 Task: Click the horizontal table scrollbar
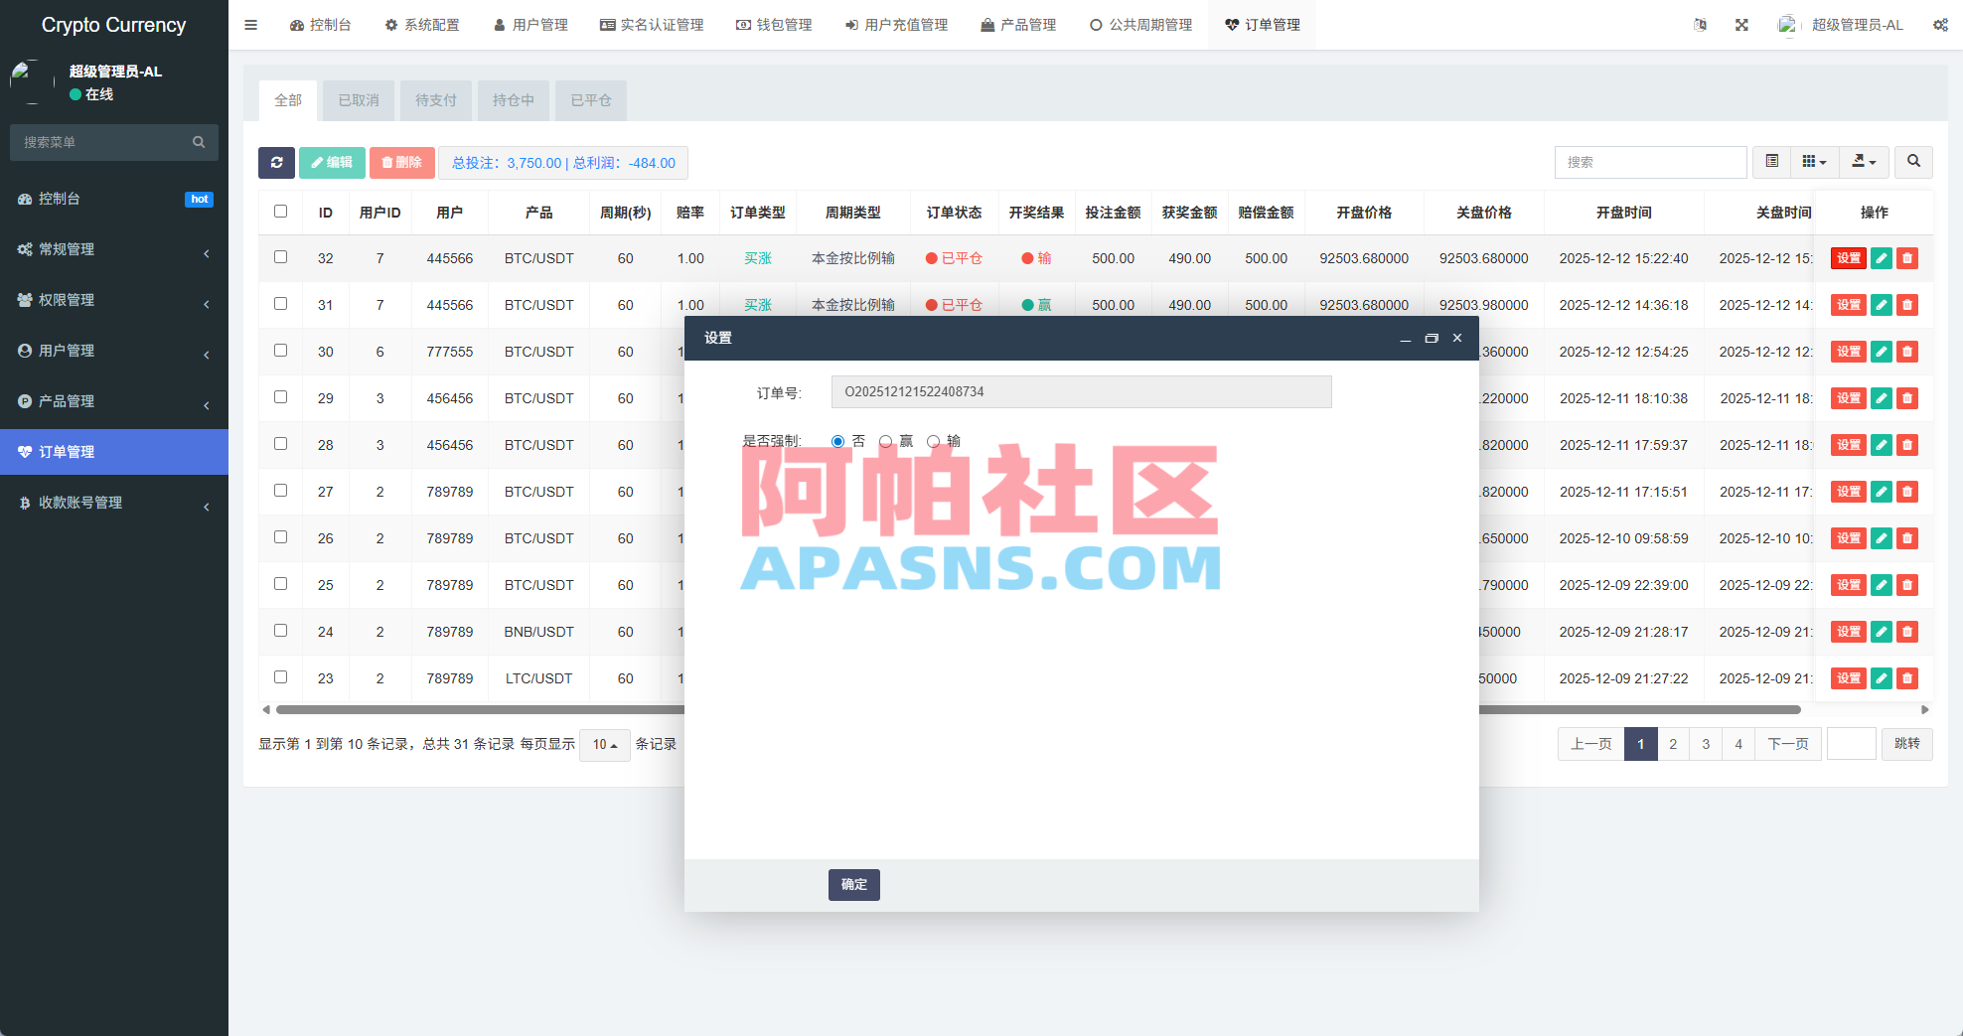pos(1038,710)
